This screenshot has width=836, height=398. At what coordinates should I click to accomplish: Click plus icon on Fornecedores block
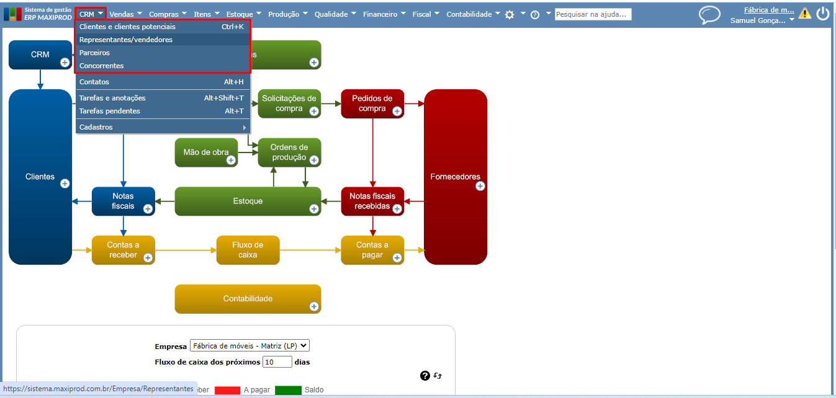pyautogui.click(x=480, y=186)
